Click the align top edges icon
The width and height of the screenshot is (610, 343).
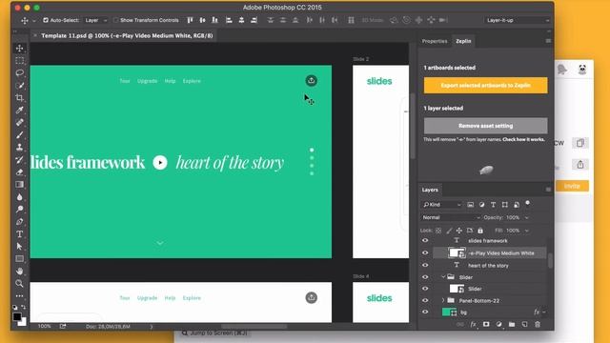click(190, 20)
